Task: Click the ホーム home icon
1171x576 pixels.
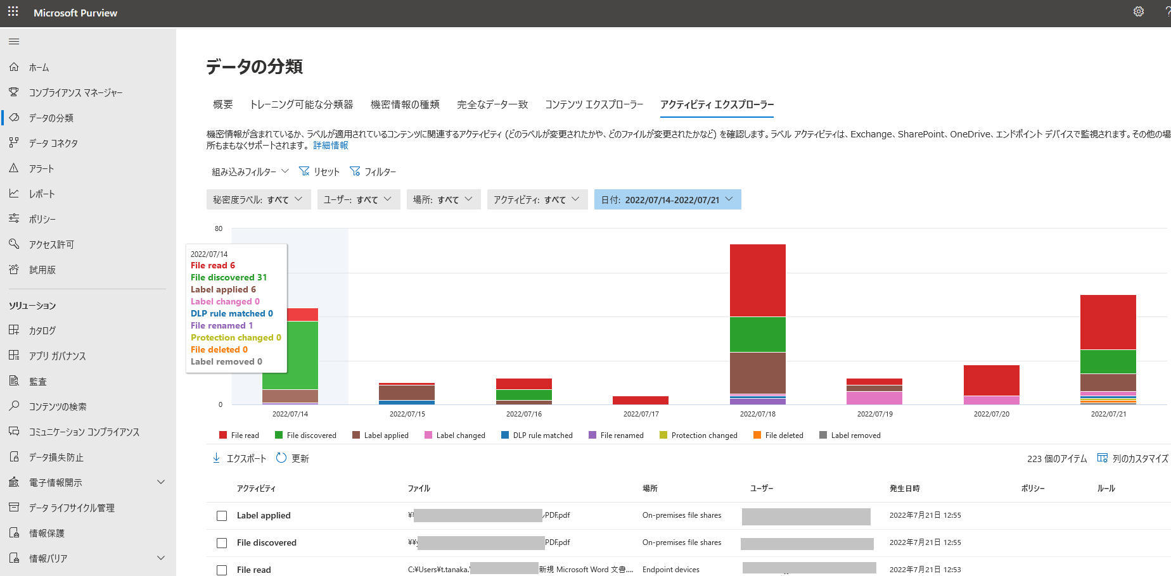Action: [14, 67]
